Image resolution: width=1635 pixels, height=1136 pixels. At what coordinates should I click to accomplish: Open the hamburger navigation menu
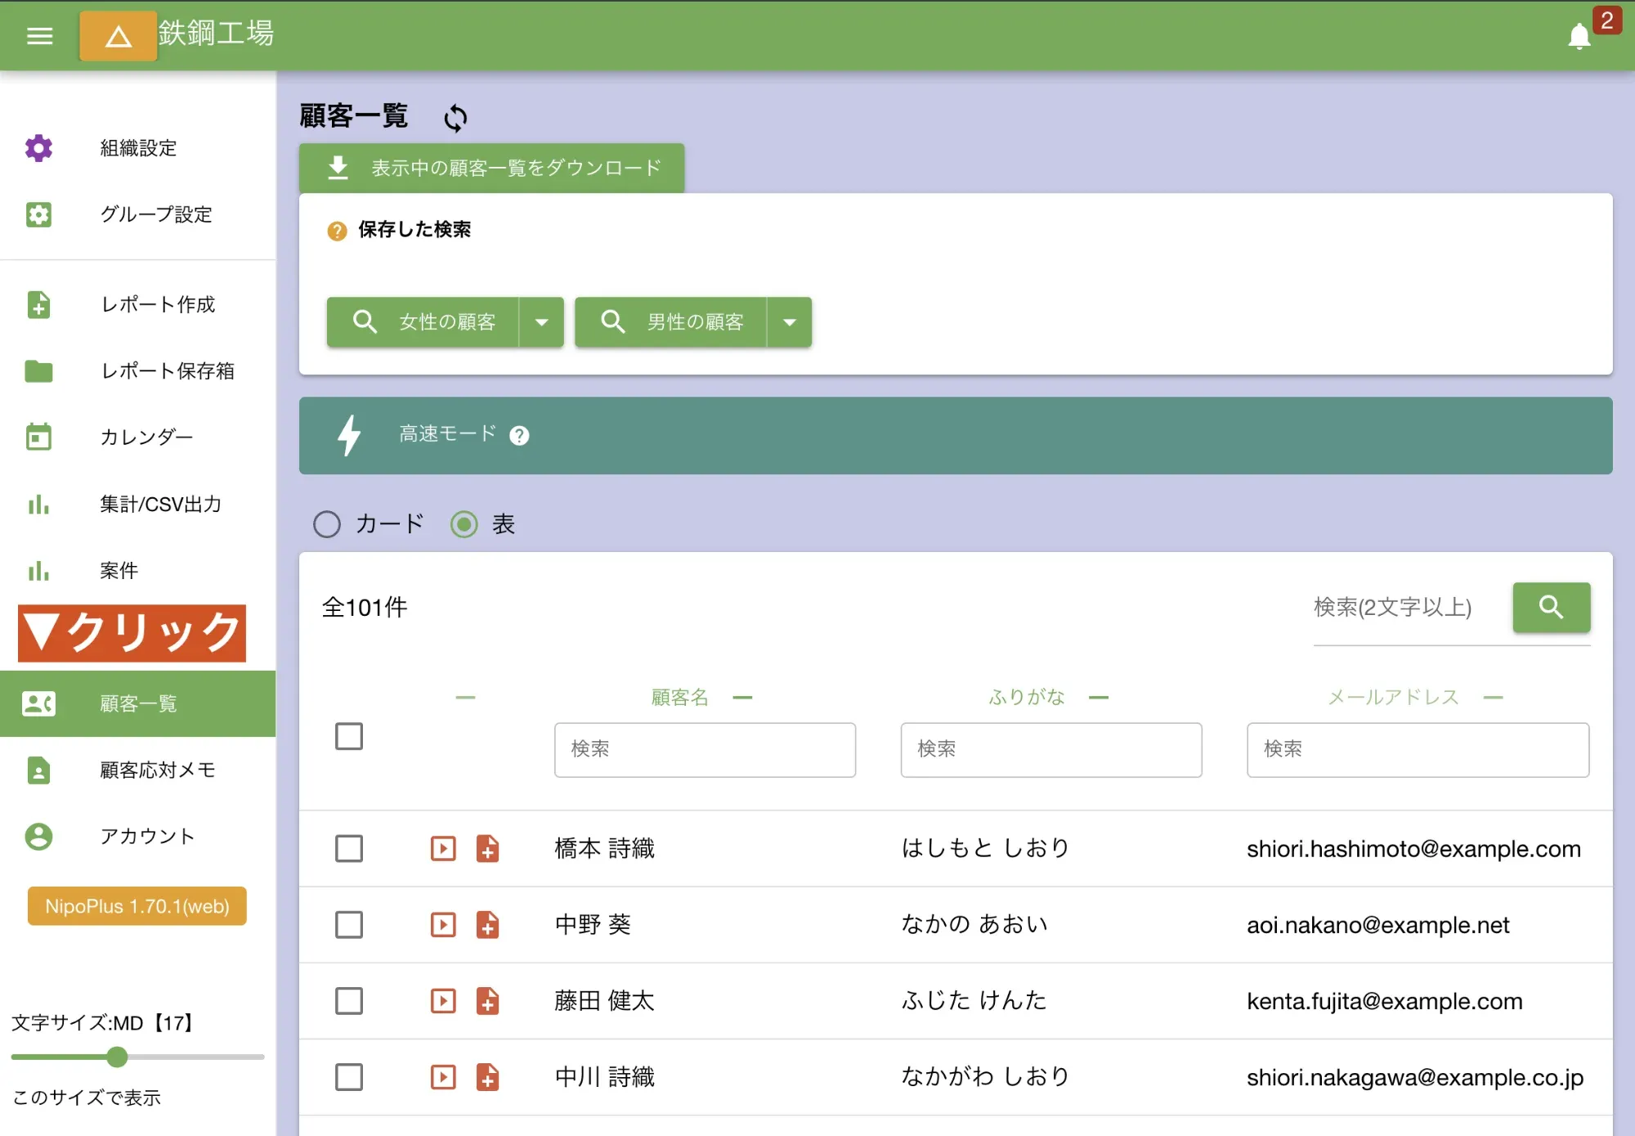[x=39, y=36]
